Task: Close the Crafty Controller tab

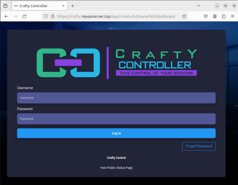Action: (63, 6)
